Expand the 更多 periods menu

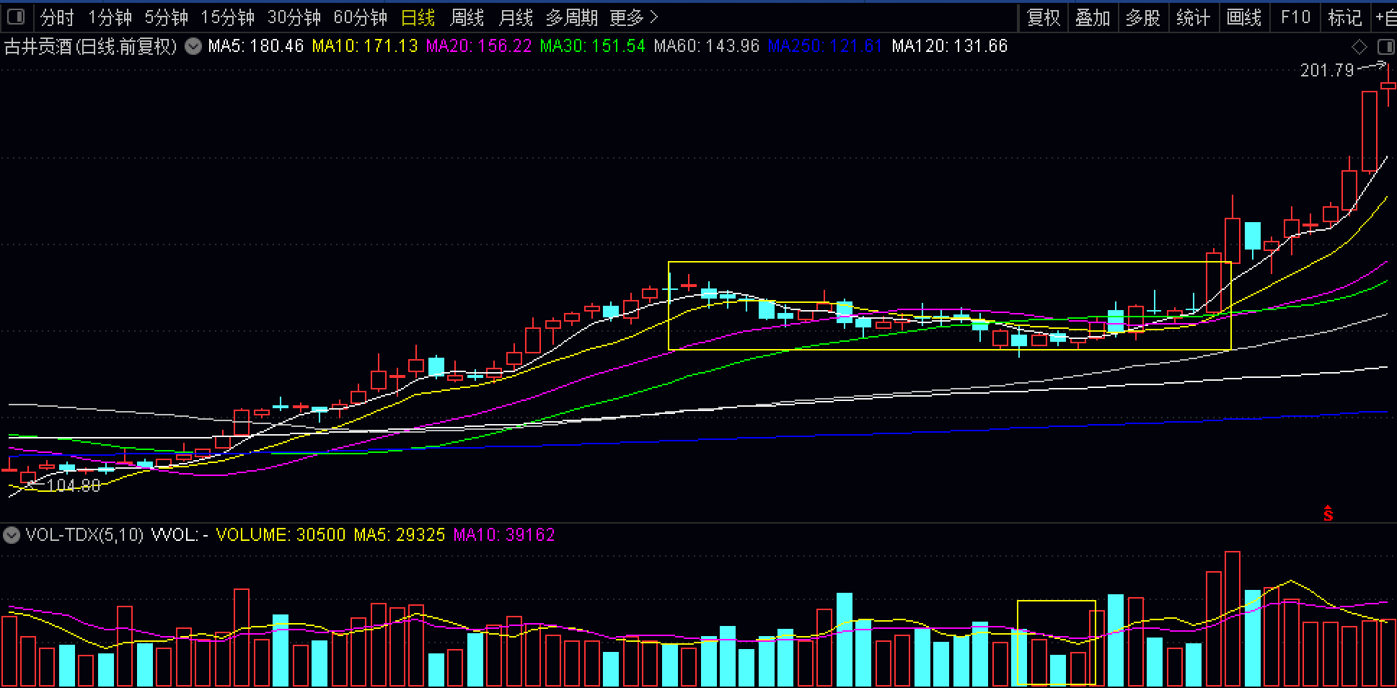634,17
